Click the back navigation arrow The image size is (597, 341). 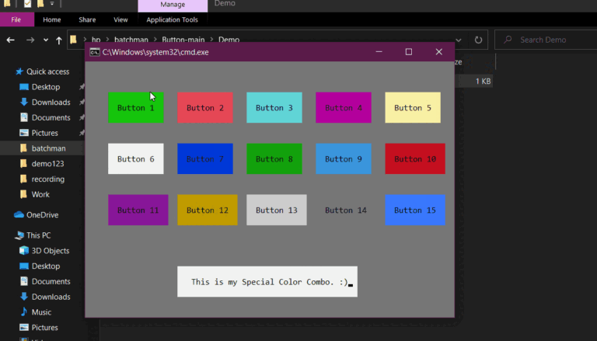point(11,40)
